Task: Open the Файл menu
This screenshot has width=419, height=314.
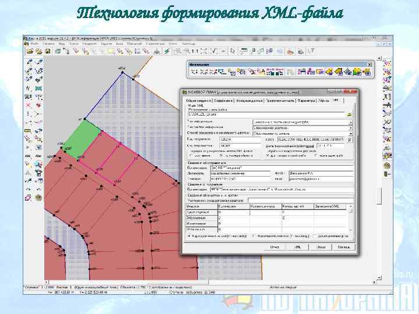Action: click(x=34, y=44)
